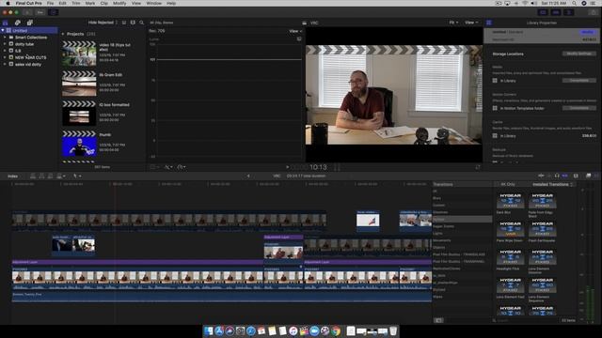
Task: Toggle the timeline panel layout button
Action: coord(556,12)
